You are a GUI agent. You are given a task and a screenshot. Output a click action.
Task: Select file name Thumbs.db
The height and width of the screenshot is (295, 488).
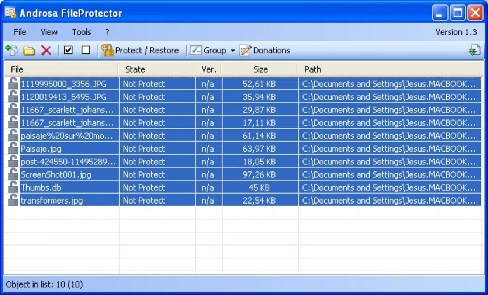coord(41,188)
